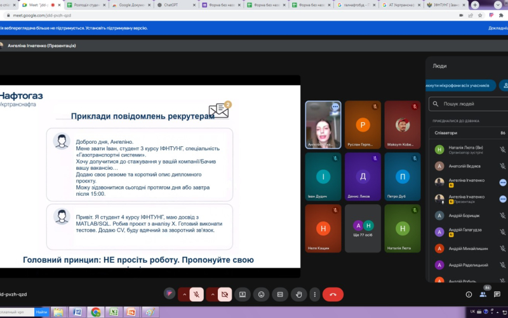This screenshot has width=508, height=318.
Task: Open PowerPoint from the taskbar
Action: 131,312
